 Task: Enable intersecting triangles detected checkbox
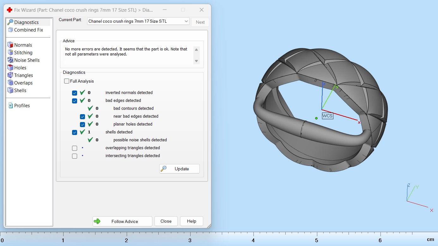pyautogui.click(x=75, y=156)
